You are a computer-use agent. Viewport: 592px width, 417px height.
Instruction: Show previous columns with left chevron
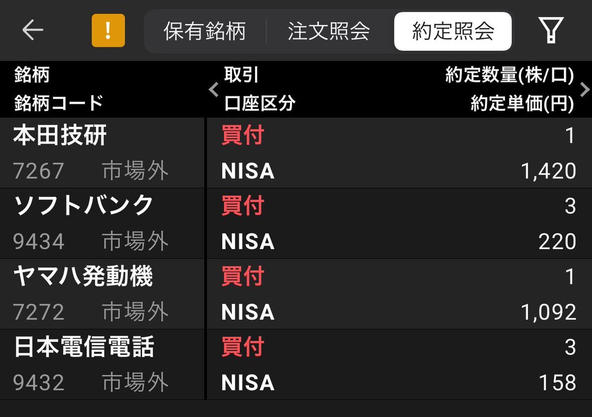(214, 90)
